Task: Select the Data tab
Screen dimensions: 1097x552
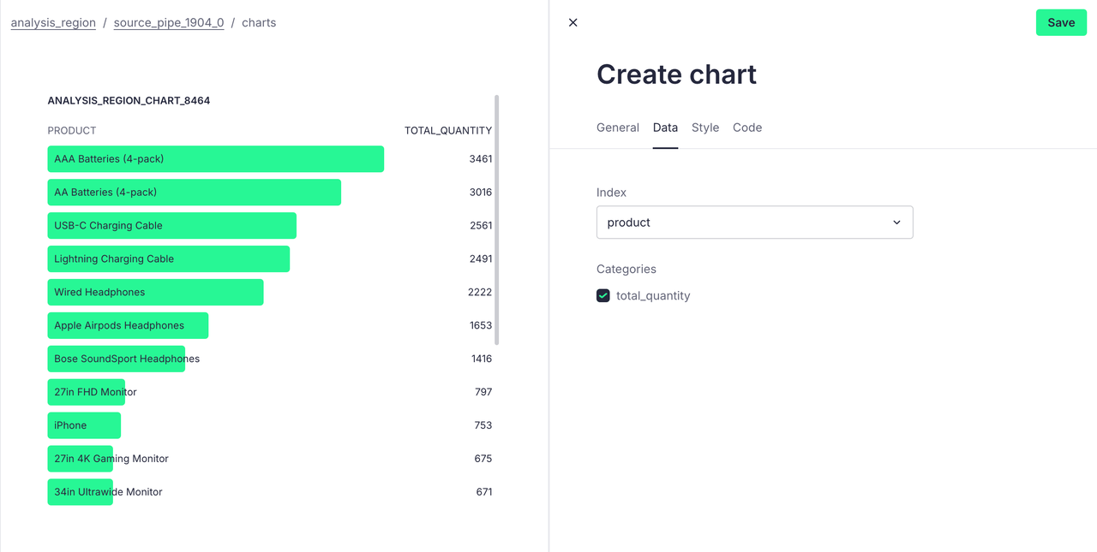Action: coord(665,128)
